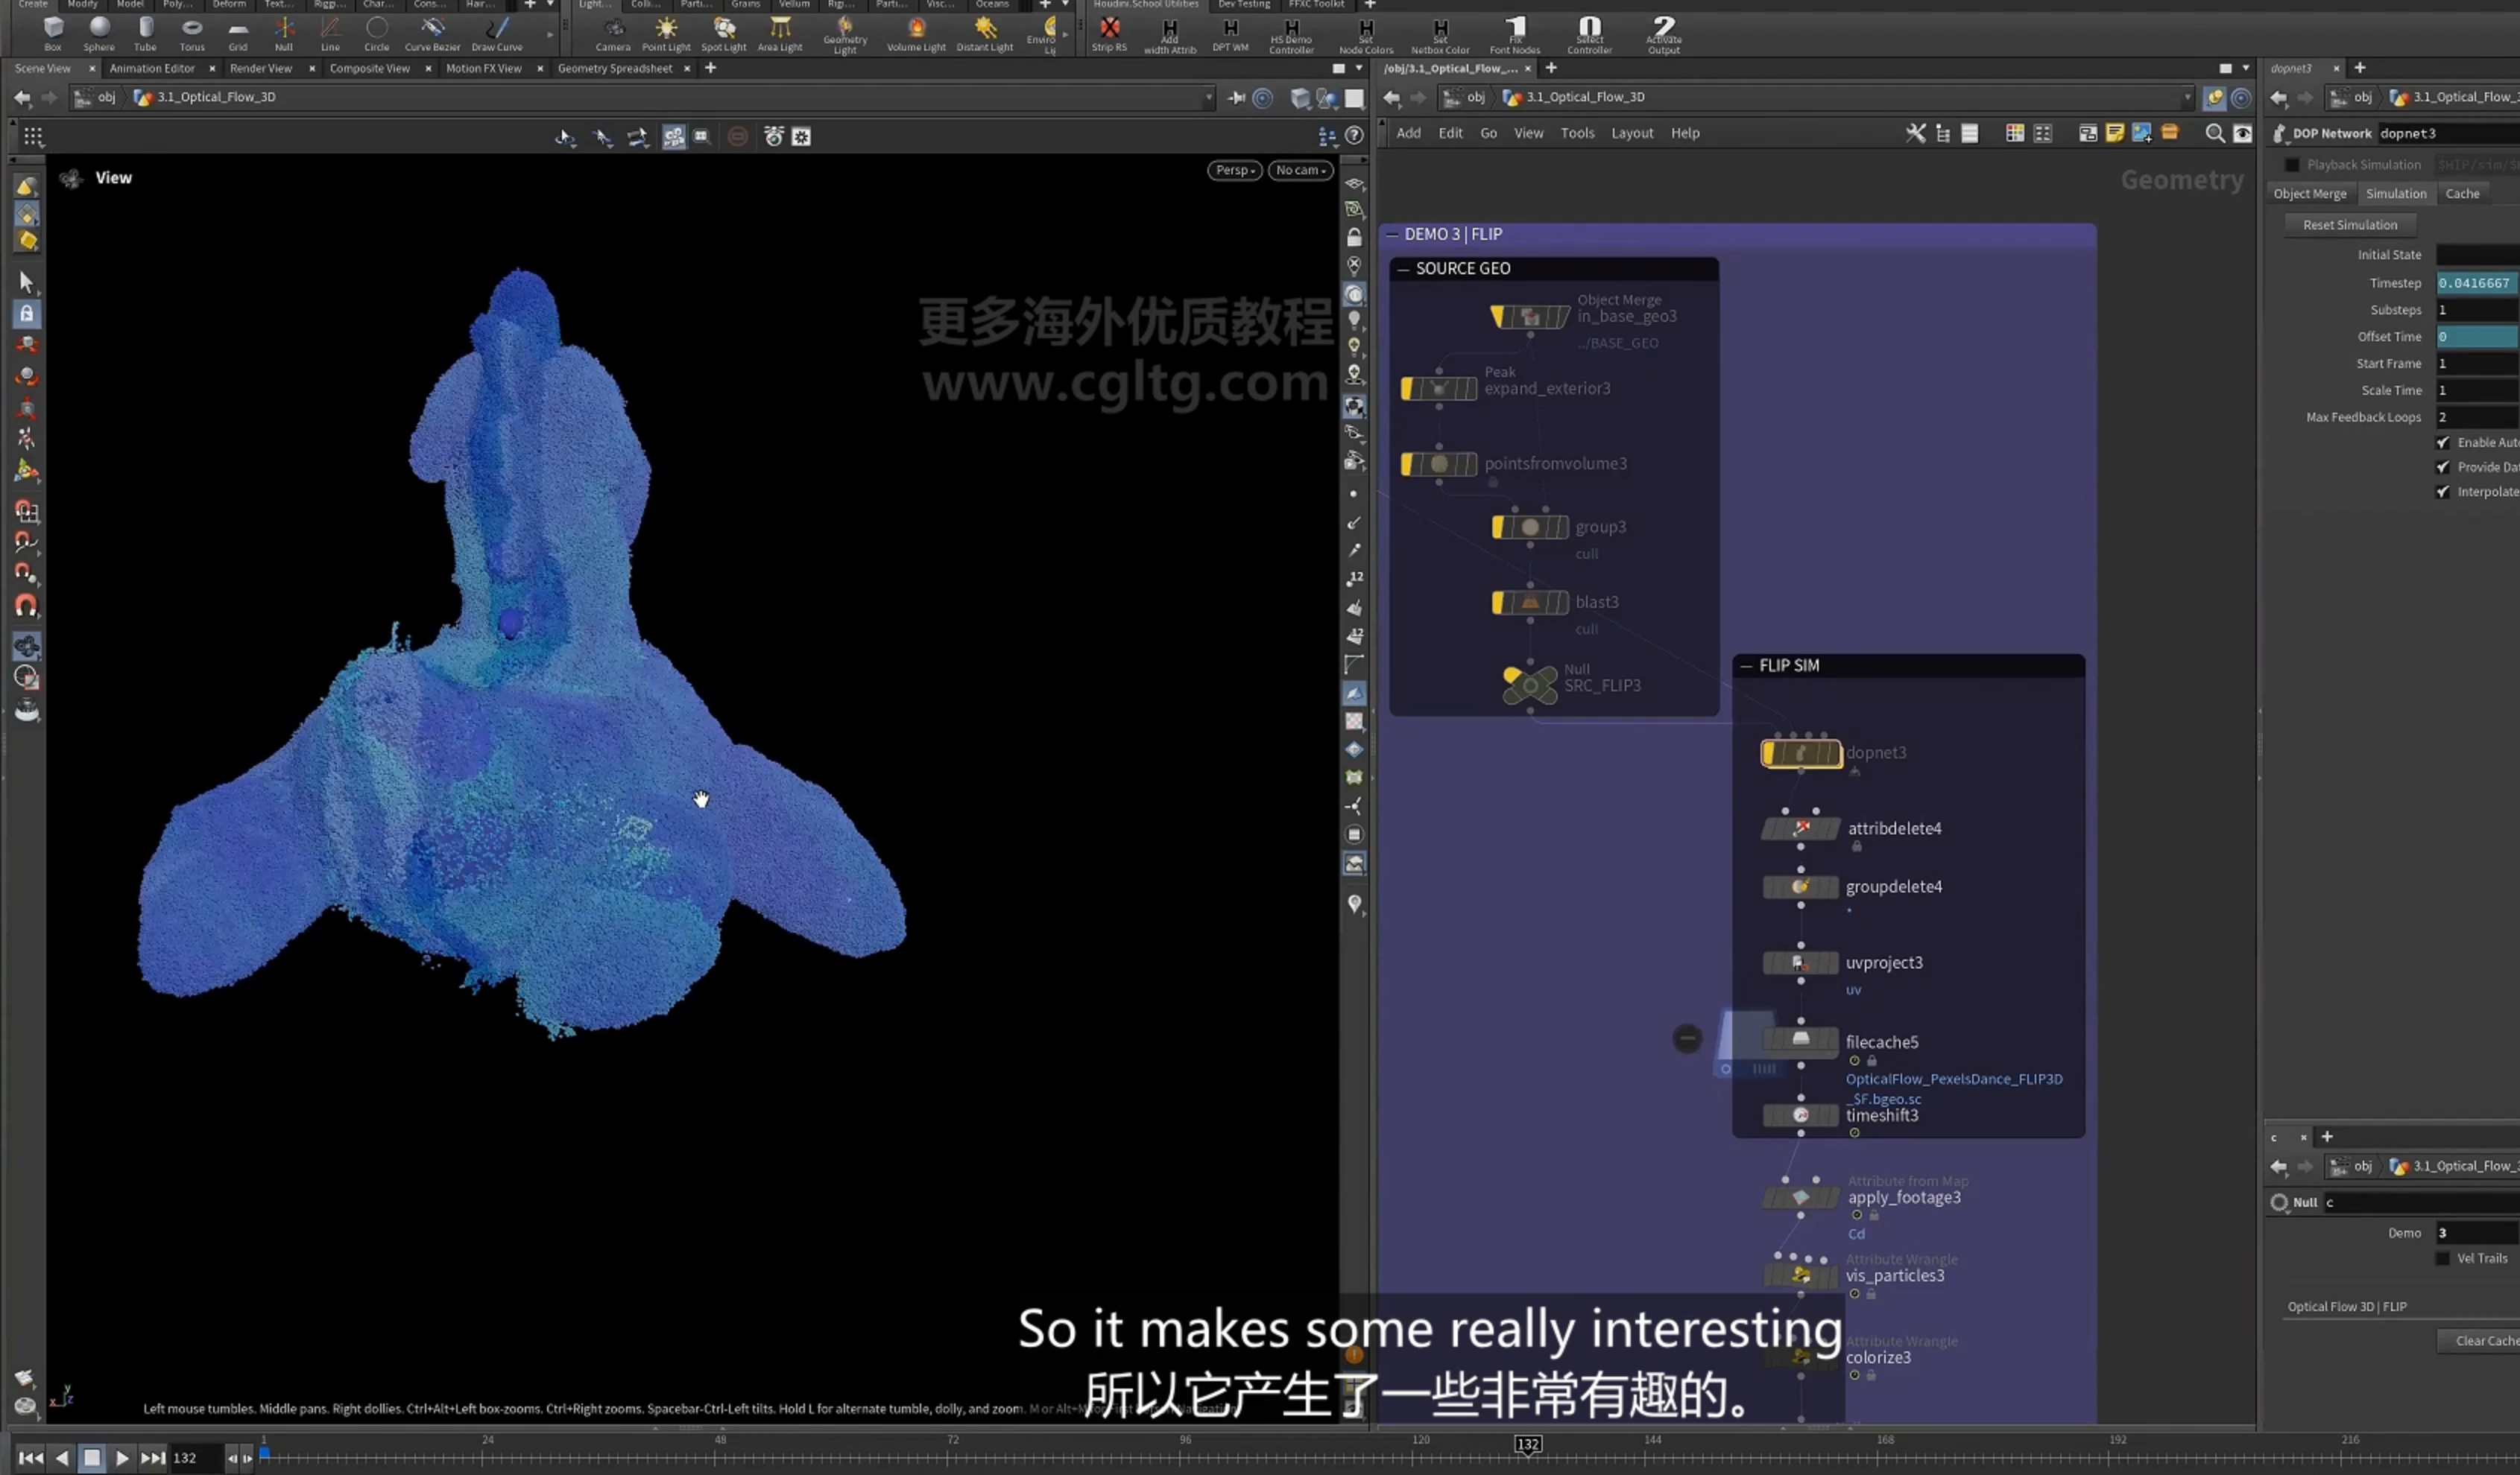
Task: Jump to the first frame
Action: [x=31, y=1458]
